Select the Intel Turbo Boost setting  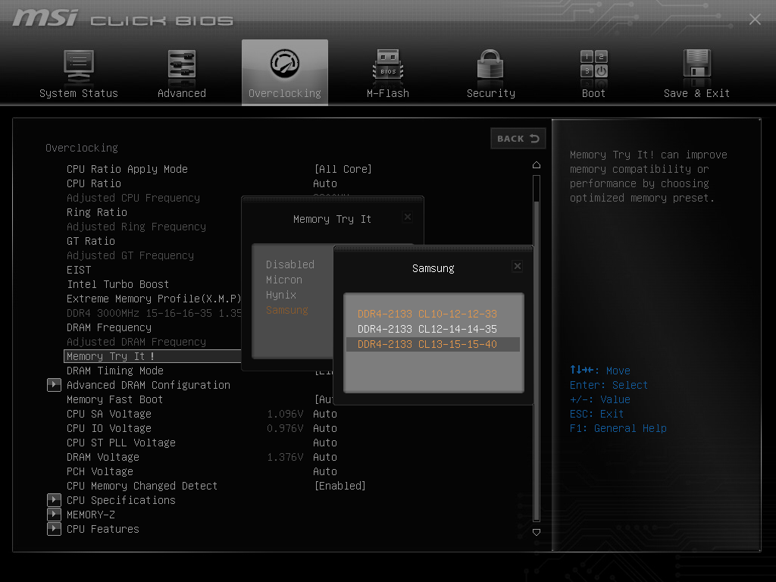click(117, 284)
